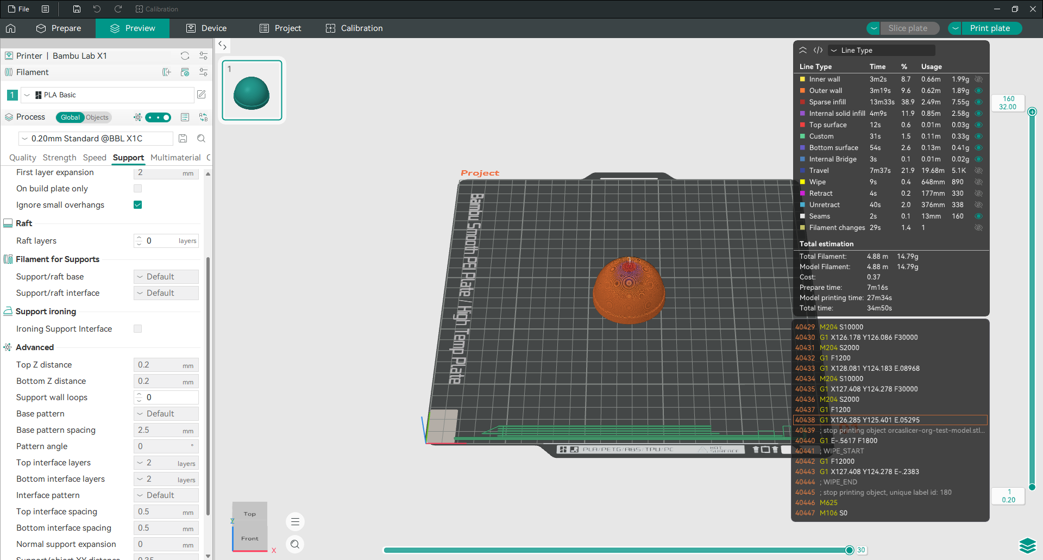Open the Multimaterial settings tab
Image resolution: width=1043 pixels, height=560 pixels.
(175, 157)
